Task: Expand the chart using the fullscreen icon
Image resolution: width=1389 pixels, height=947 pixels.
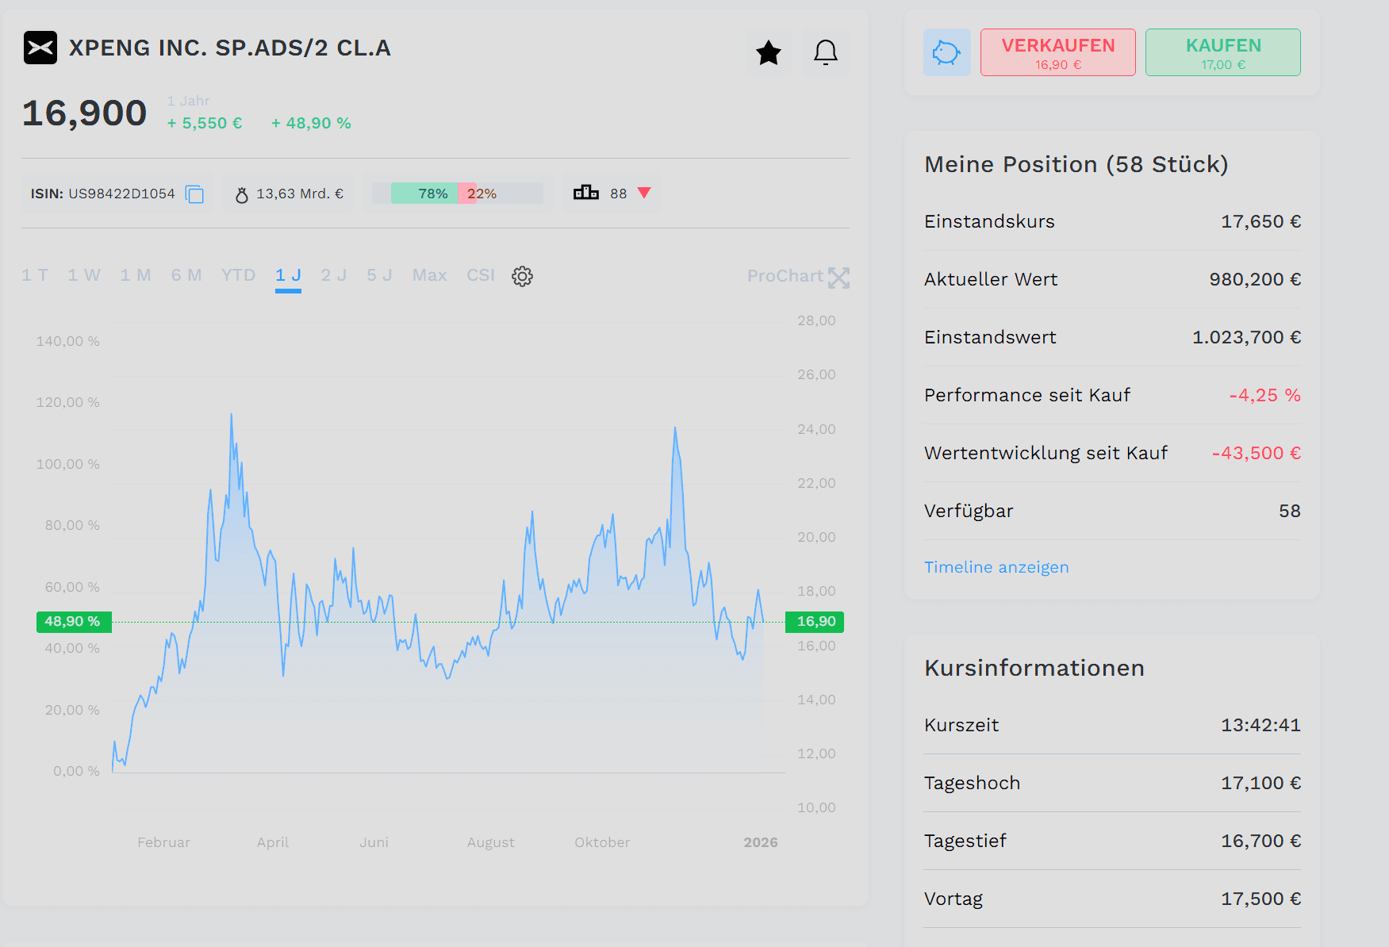Action: tap(838, 278)
